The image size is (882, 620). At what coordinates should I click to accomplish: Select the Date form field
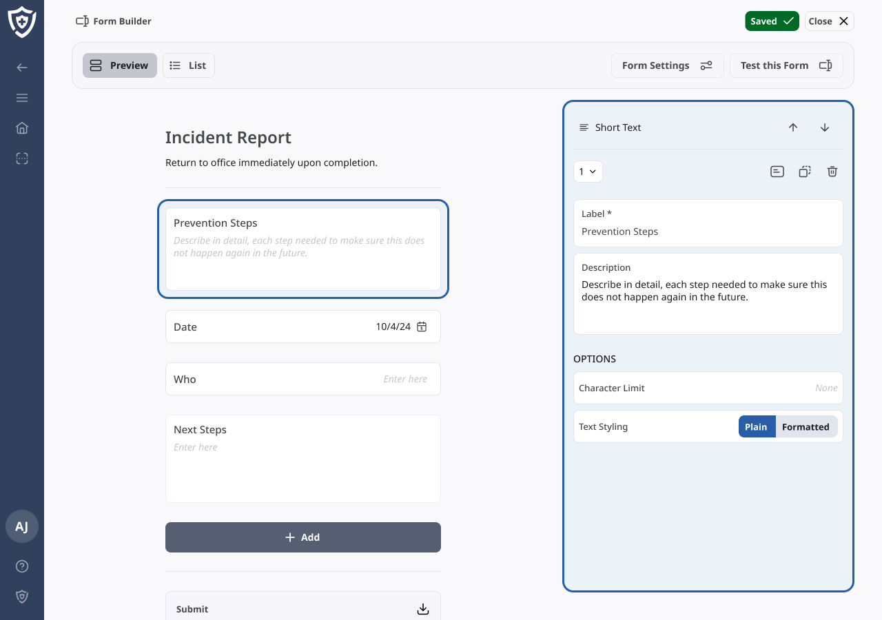[303, 327]
